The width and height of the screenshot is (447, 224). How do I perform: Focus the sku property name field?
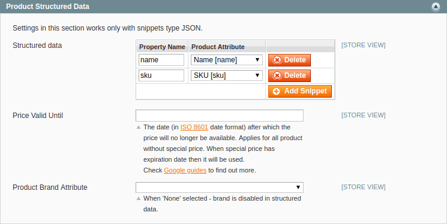pyautogui.click(x=161, y=75)
